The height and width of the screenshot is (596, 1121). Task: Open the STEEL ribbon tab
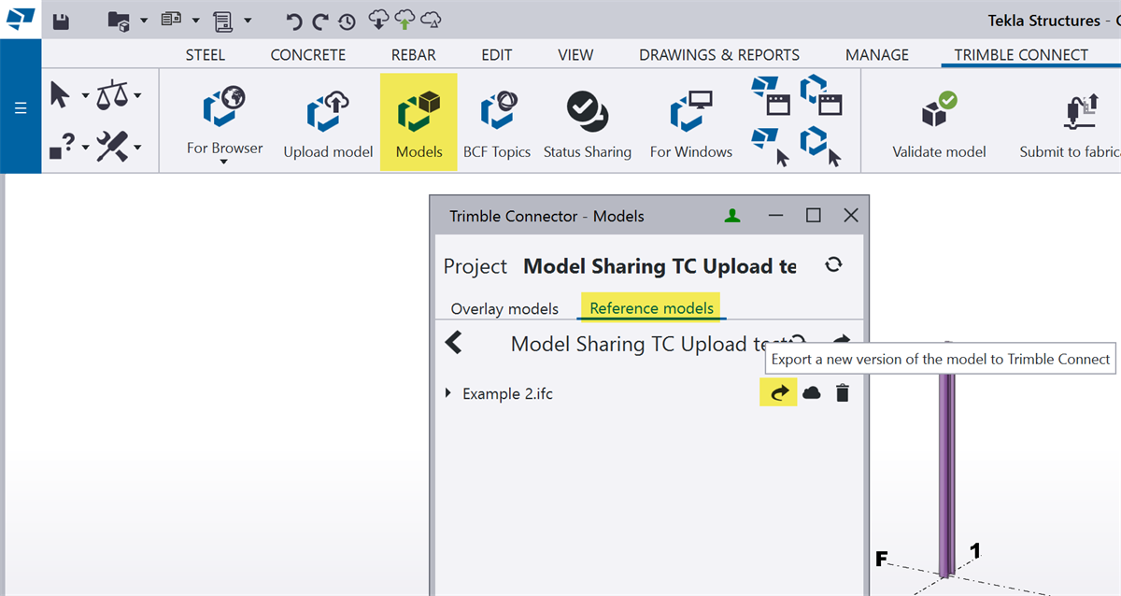point(206,55)
